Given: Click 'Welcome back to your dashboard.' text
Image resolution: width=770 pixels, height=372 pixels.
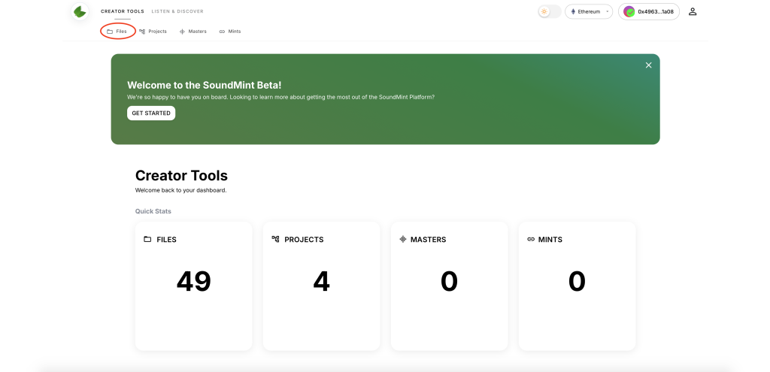Looking at the screenshot, I should 180,190.
